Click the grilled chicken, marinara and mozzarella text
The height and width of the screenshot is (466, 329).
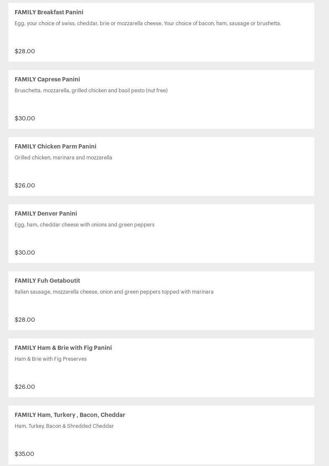point(63,158)
